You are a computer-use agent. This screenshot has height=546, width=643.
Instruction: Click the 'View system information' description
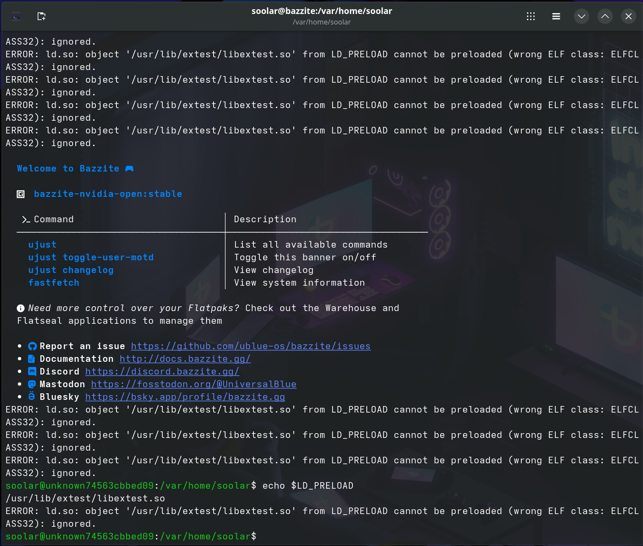[299, 283]
